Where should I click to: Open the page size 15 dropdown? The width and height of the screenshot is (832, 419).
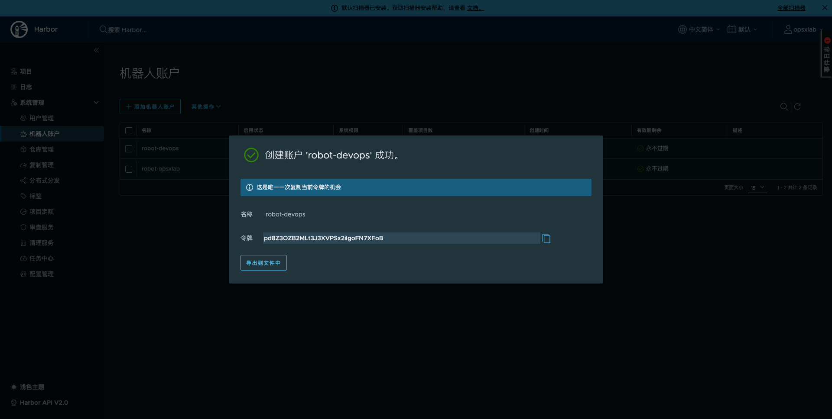(757, 187)
